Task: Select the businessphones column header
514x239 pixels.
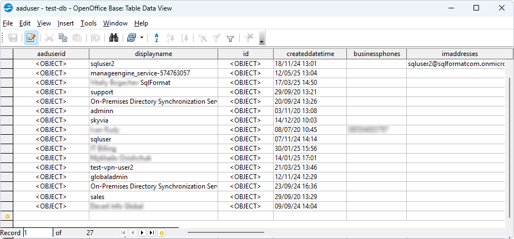Action: [377, 54]
